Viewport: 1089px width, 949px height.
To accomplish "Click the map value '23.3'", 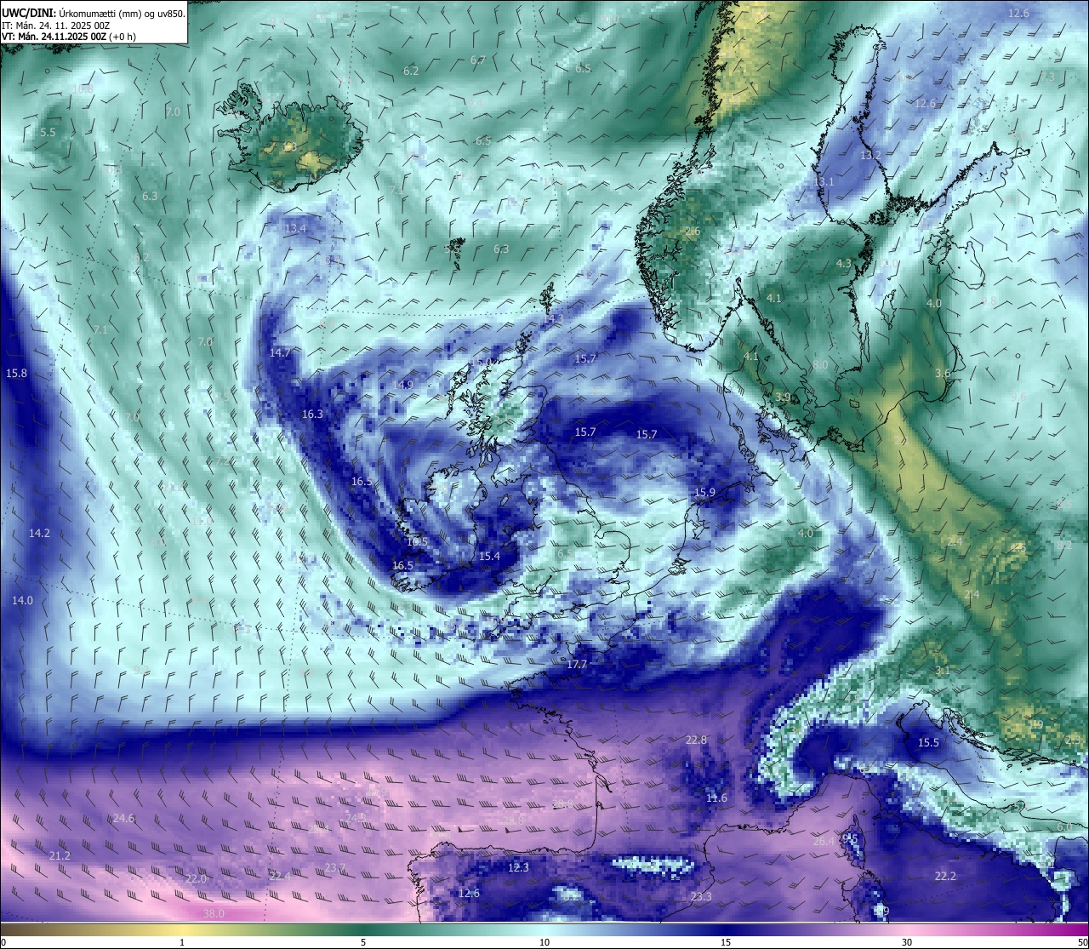I will click(701, 897).
